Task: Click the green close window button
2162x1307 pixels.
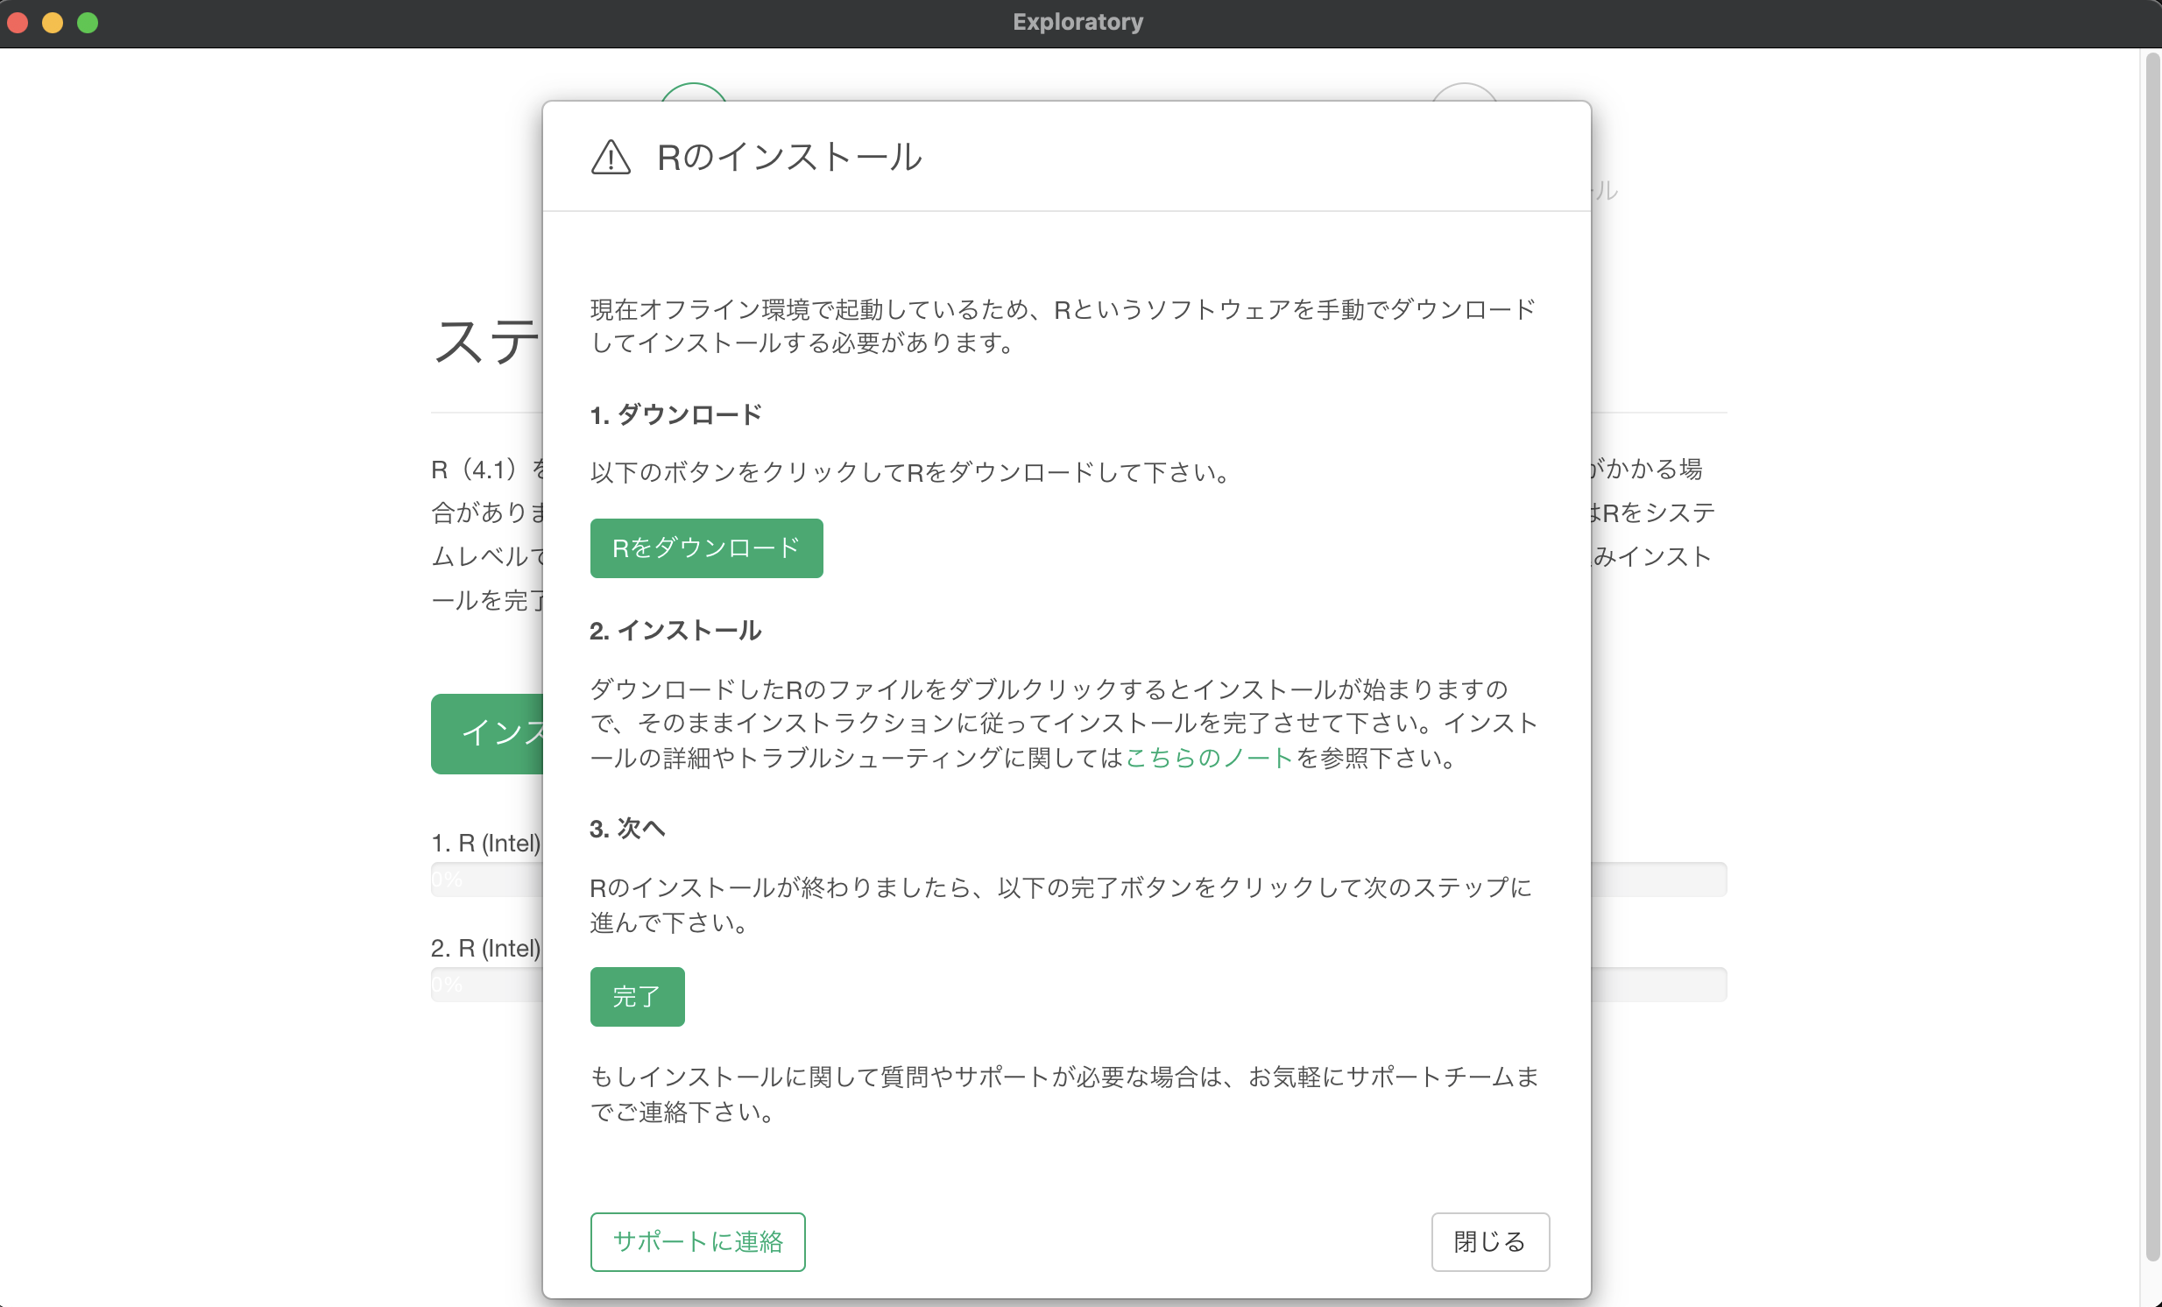Action: click(x=88, y=23)
